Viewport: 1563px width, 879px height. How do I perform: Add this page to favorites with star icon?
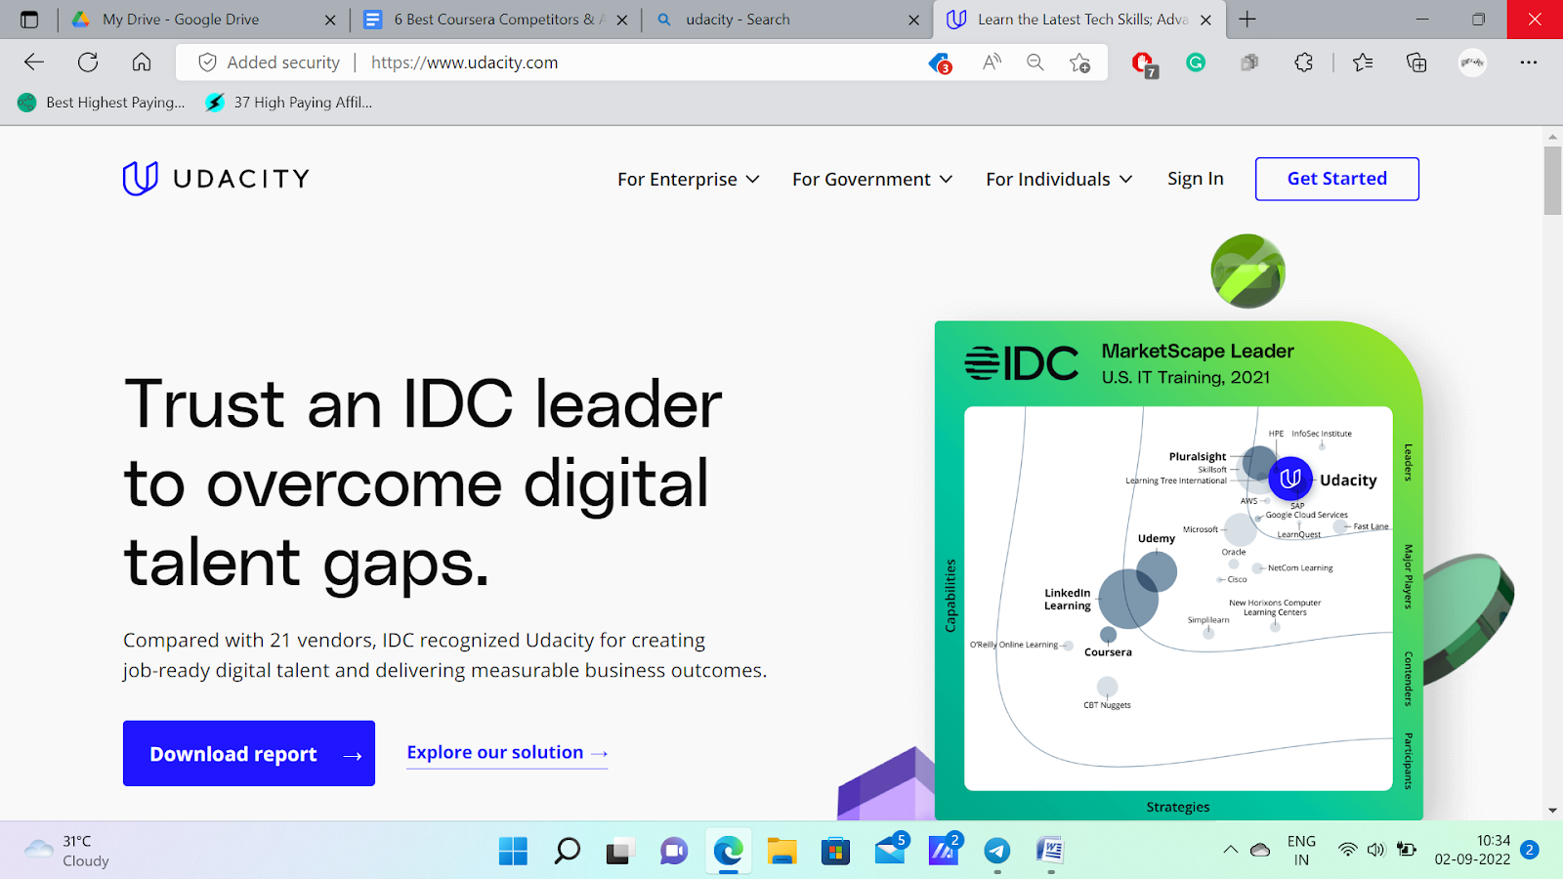[x=1079, y=63]
